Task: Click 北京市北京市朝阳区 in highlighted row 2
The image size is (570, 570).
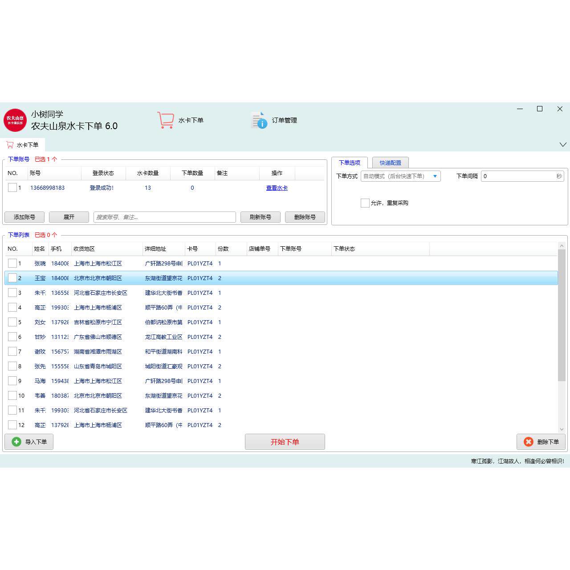Action: coord(98,278)
